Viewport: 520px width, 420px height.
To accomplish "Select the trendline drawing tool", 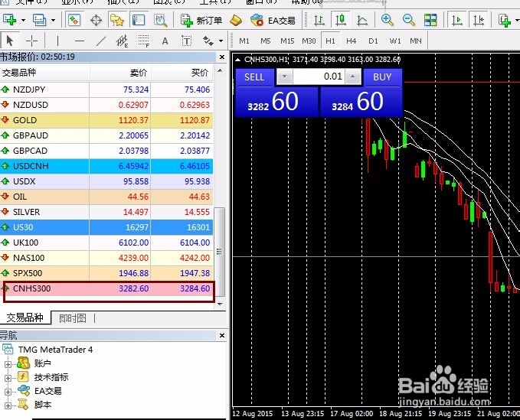I will point(101,41).
